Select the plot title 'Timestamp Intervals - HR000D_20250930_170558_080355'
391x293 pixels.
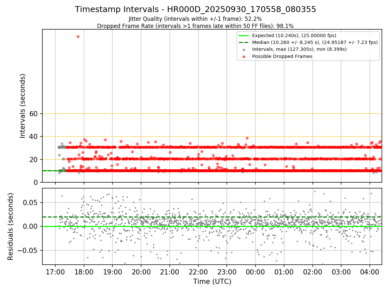[x=195, y=9]
